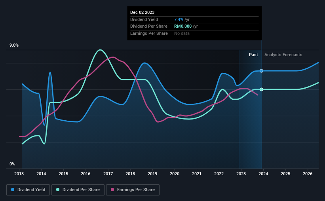This screenshot has width=325, height=201.
Task: Click the blue Dividend Yield legend dot
Action: pyautogui.click(x=13, y=190)
